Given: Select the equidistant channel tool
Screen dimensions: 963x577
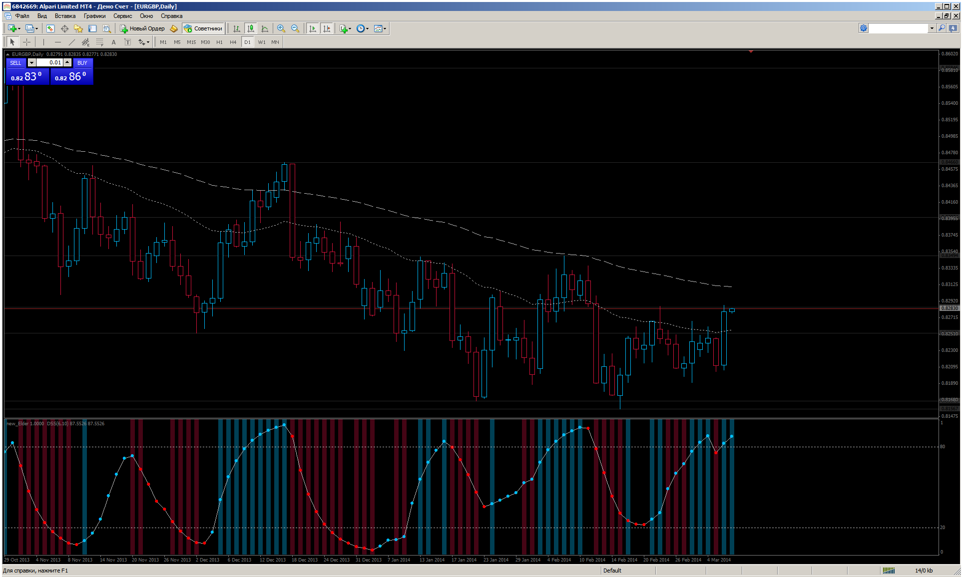Looking at the screenshot, I should 85,42.
